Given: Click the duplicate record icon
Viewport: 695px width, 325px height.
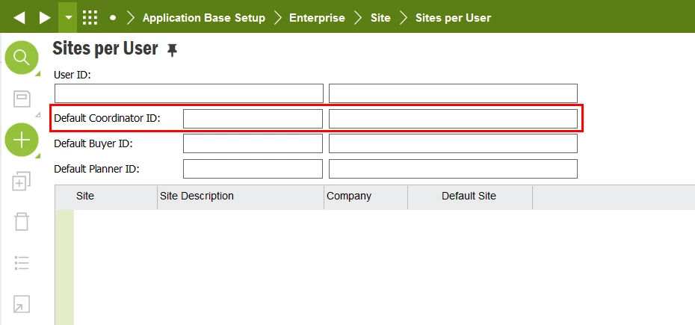Looking at the screenshot, I should click(21, 181).
